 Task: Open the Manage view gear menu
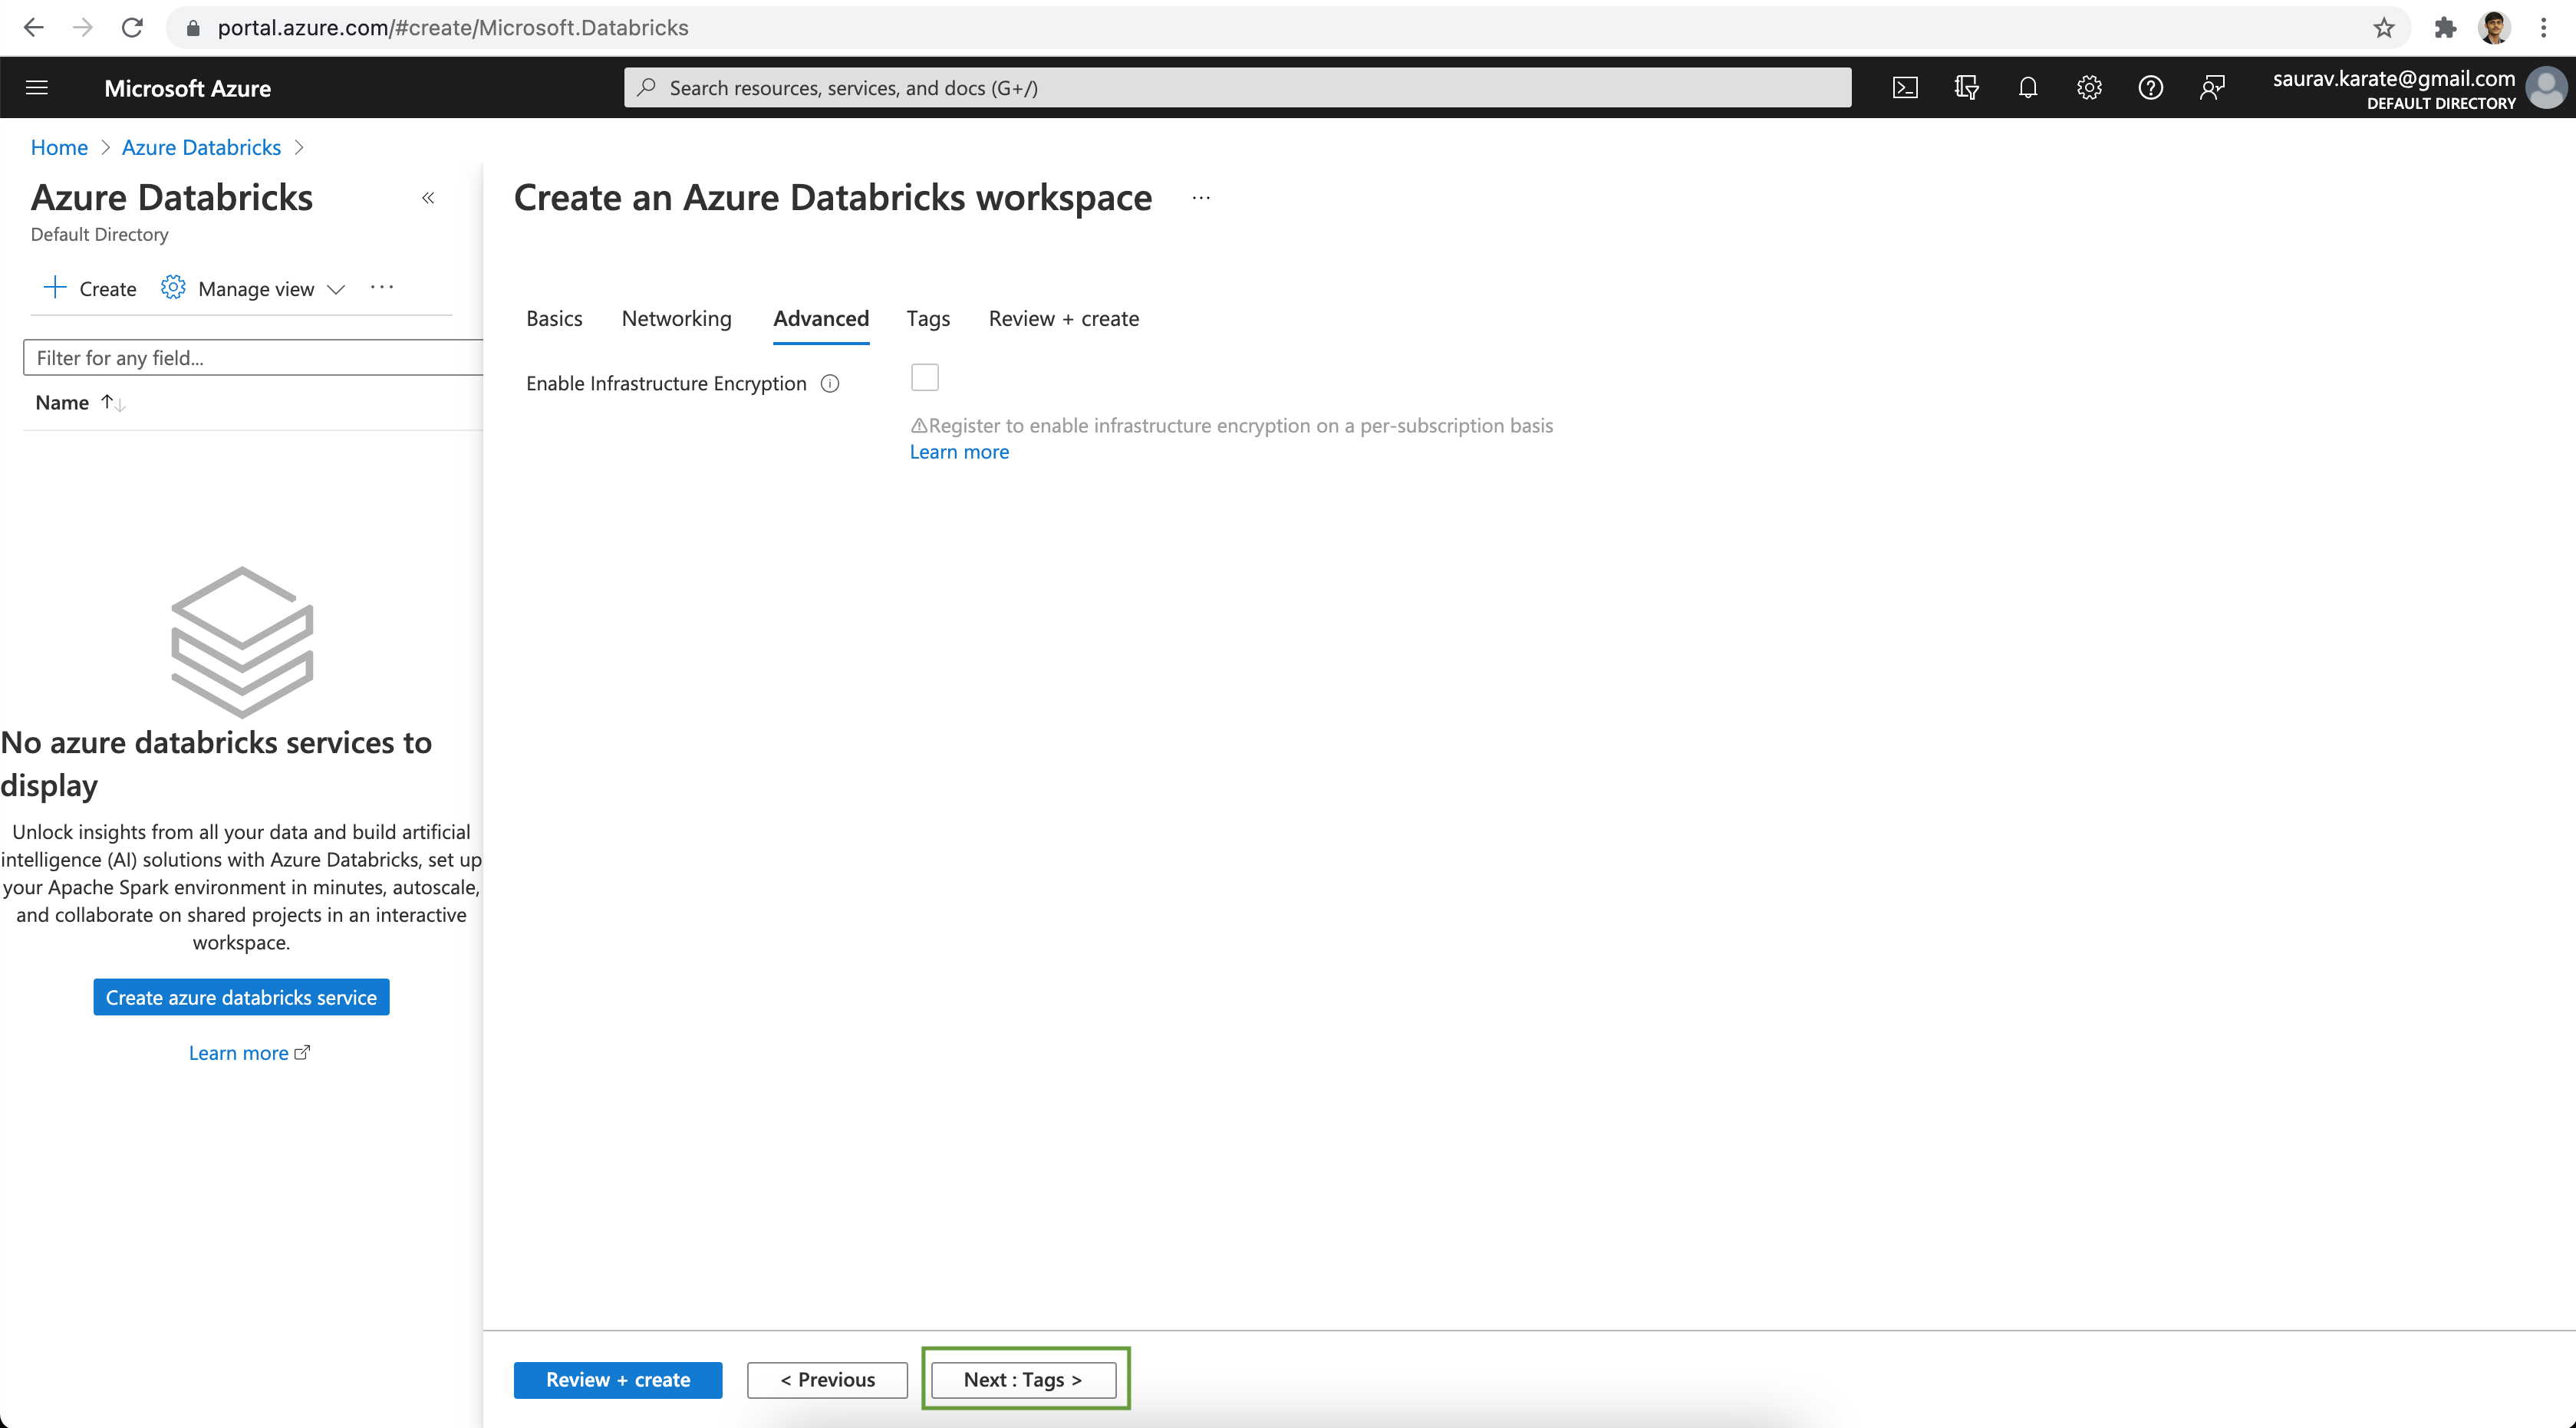coord(253,289)
